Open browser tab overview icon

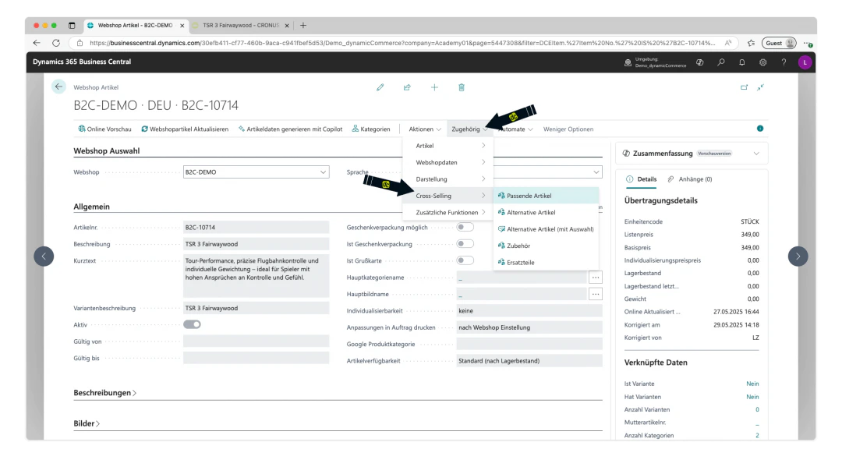[x=72, y=25]
